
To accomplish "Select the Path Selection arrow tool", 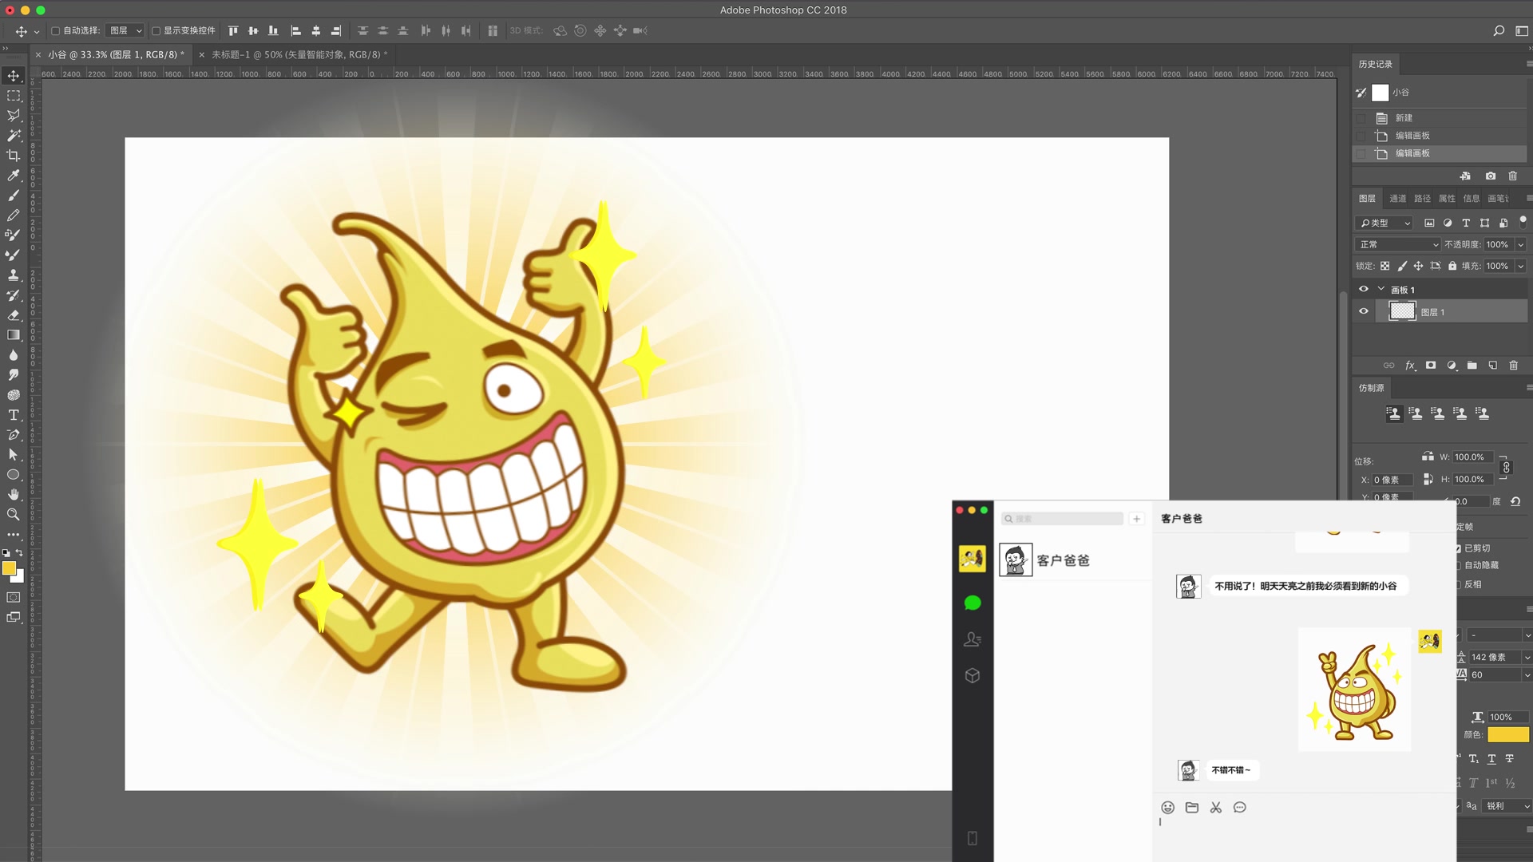I will 14,455.
